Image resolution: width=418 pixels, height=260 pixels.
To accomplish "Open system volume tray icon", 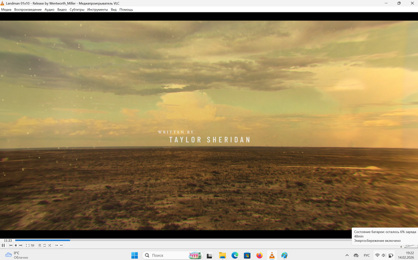I will (384, 255).
